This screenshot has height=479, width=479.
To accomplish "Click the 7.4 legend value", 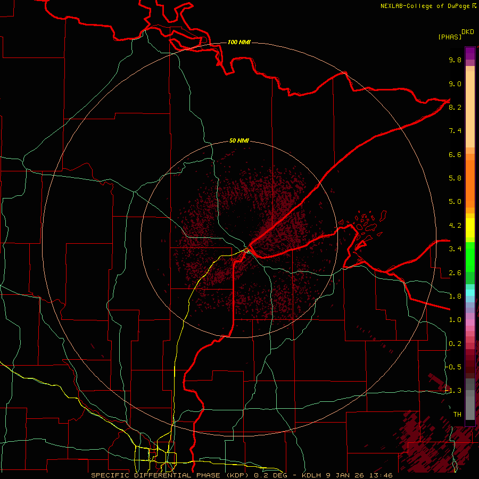I will [455, 131].
